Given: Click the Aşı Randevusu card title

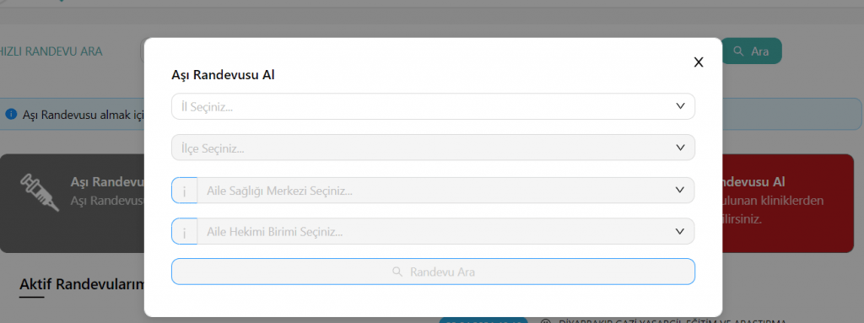Looking at the screenshot, I should (x=107, y=182).
